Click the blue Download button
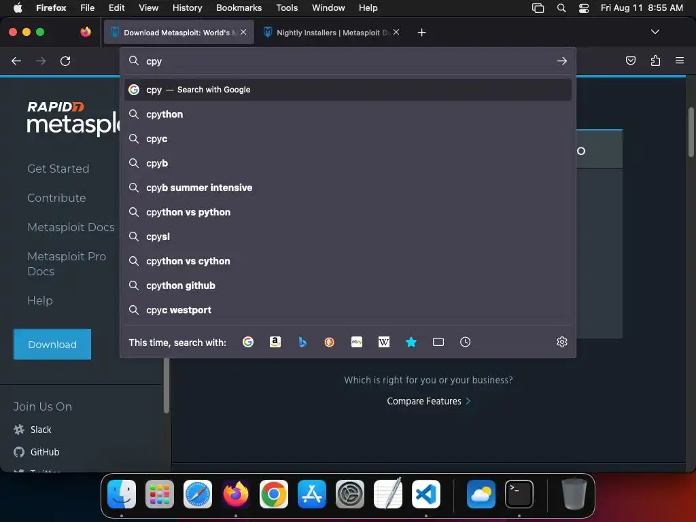696x522 pixels. tap(52, 344)
